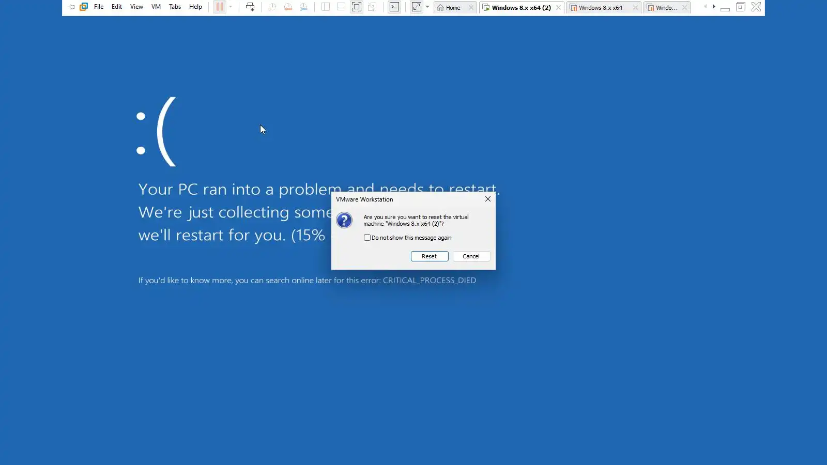Click the VMware Workstation logo icon
Screen dimensions: 827x465
[84, 7]
